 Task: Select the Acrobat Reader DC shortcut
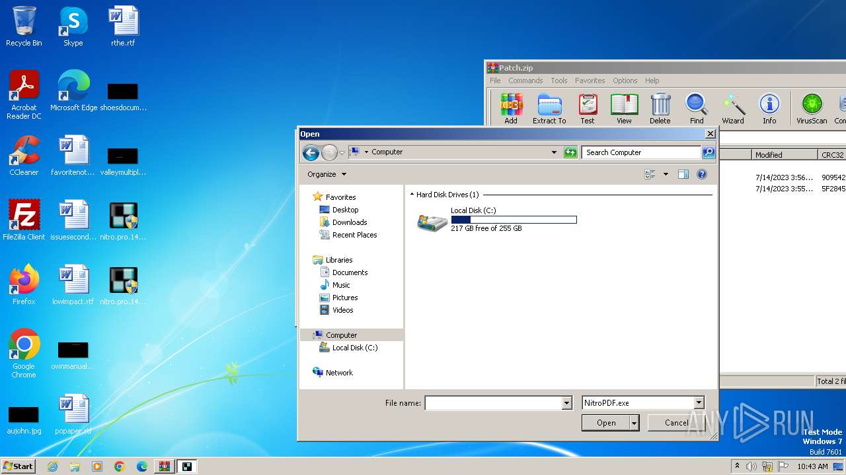(x=24, y=96)
